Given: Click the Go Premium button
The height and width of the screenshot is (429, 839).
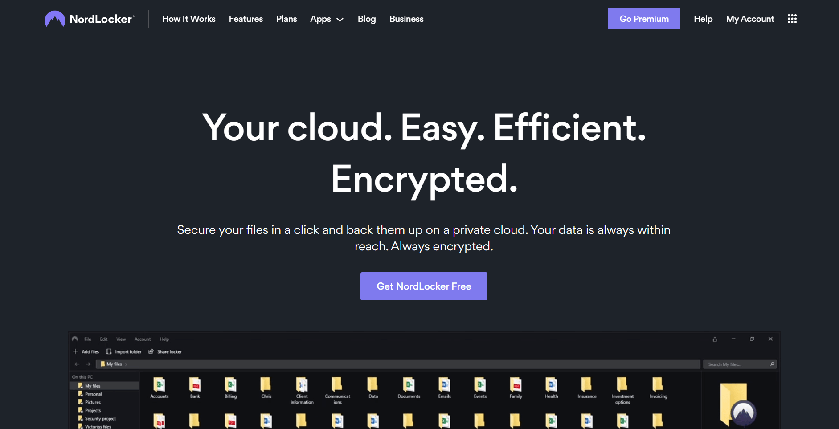Looking at the screenshot, I should click(x=644, y=19).
